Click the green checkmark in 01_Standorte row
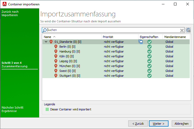Viewport: 194px width, 129px height. point(149,42)
